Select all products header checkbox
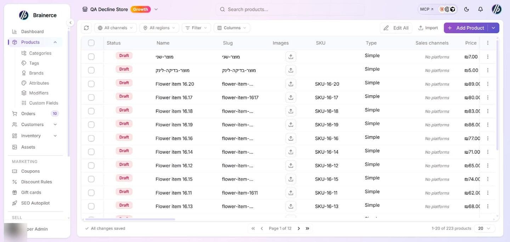 [x=91, y=43]
